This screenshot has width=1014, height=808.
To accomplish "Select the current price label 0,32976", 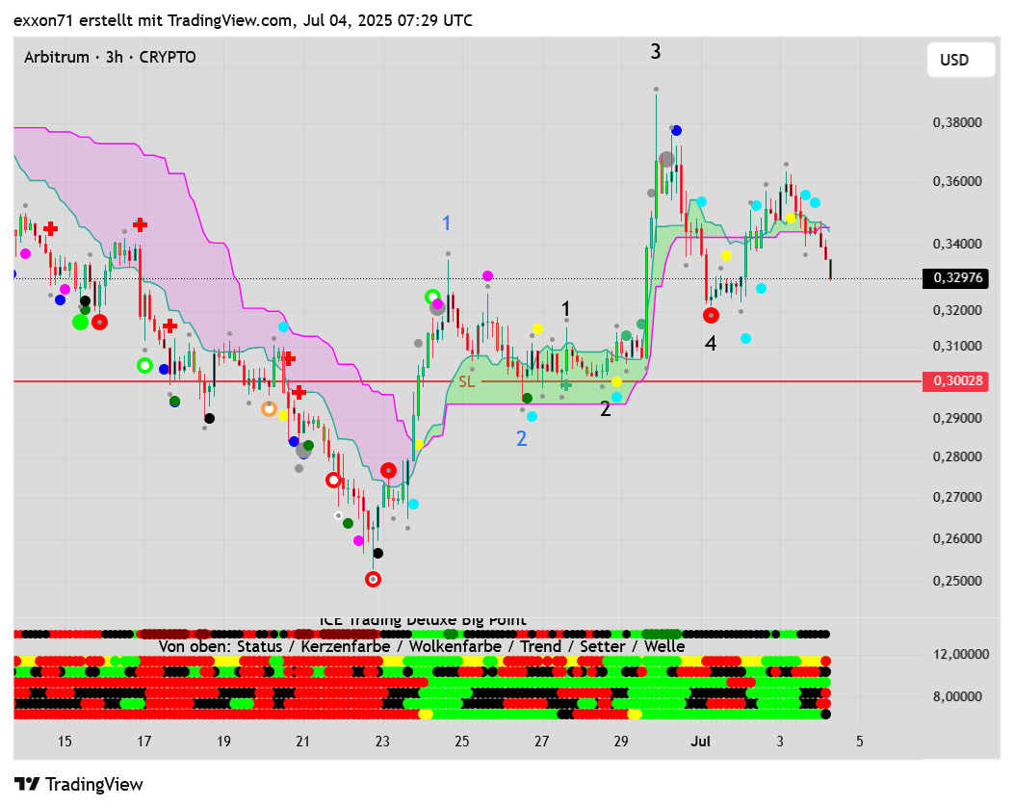I will click(x=957, y=278).
